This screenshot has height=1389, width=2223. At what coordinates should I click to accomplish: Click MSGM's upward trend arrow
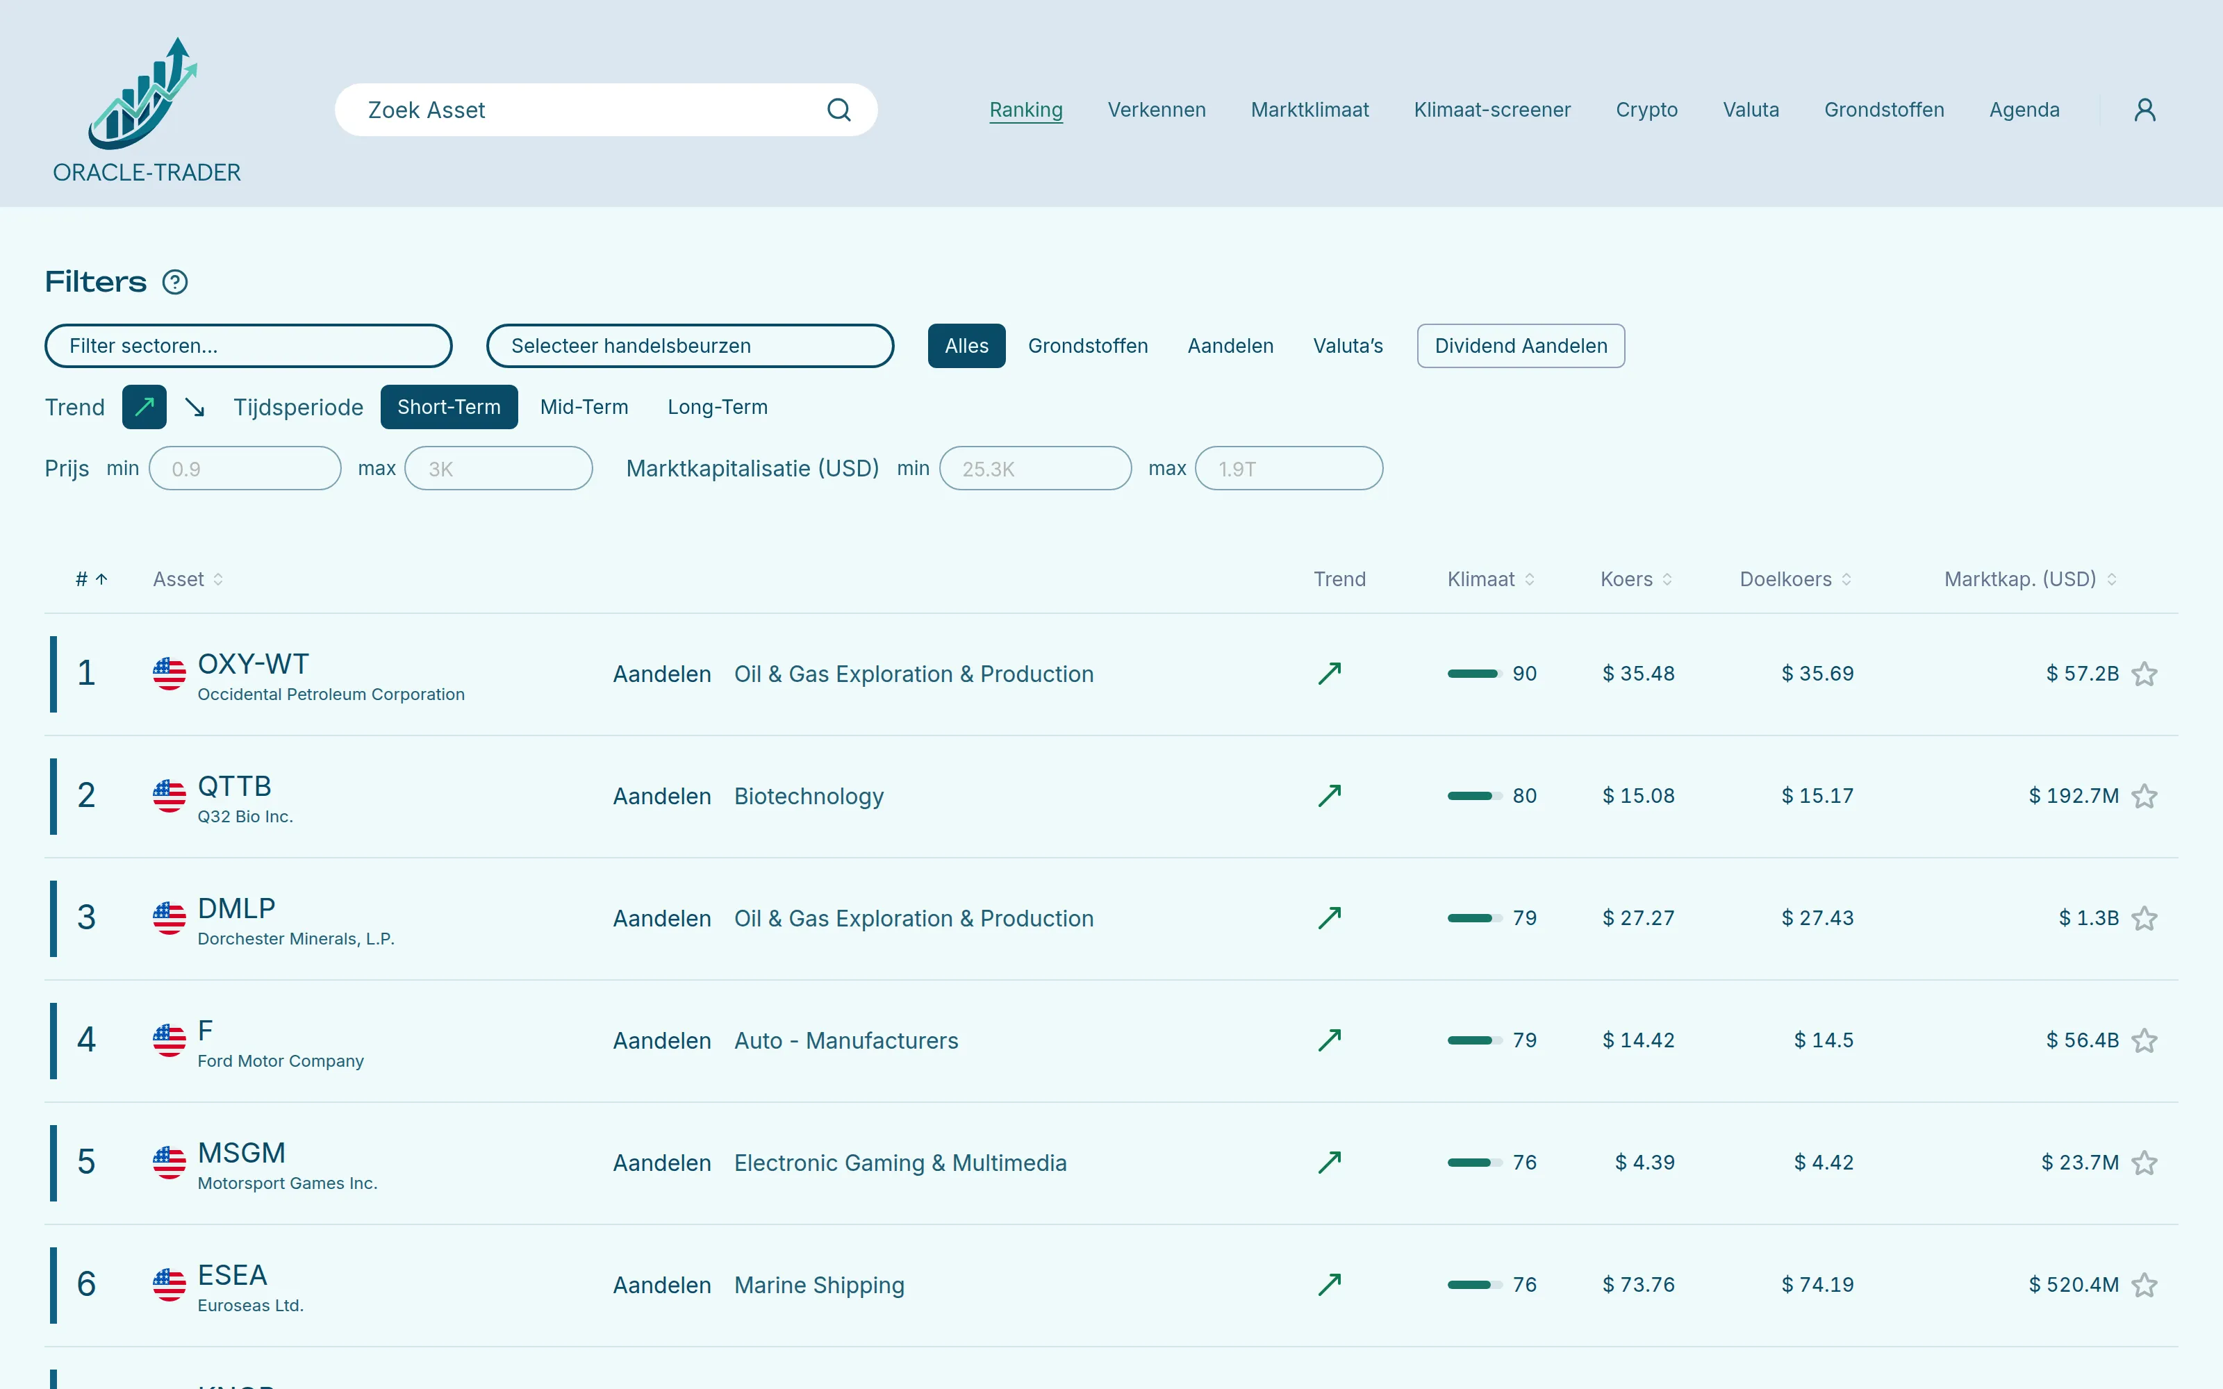point(1329,1163)
